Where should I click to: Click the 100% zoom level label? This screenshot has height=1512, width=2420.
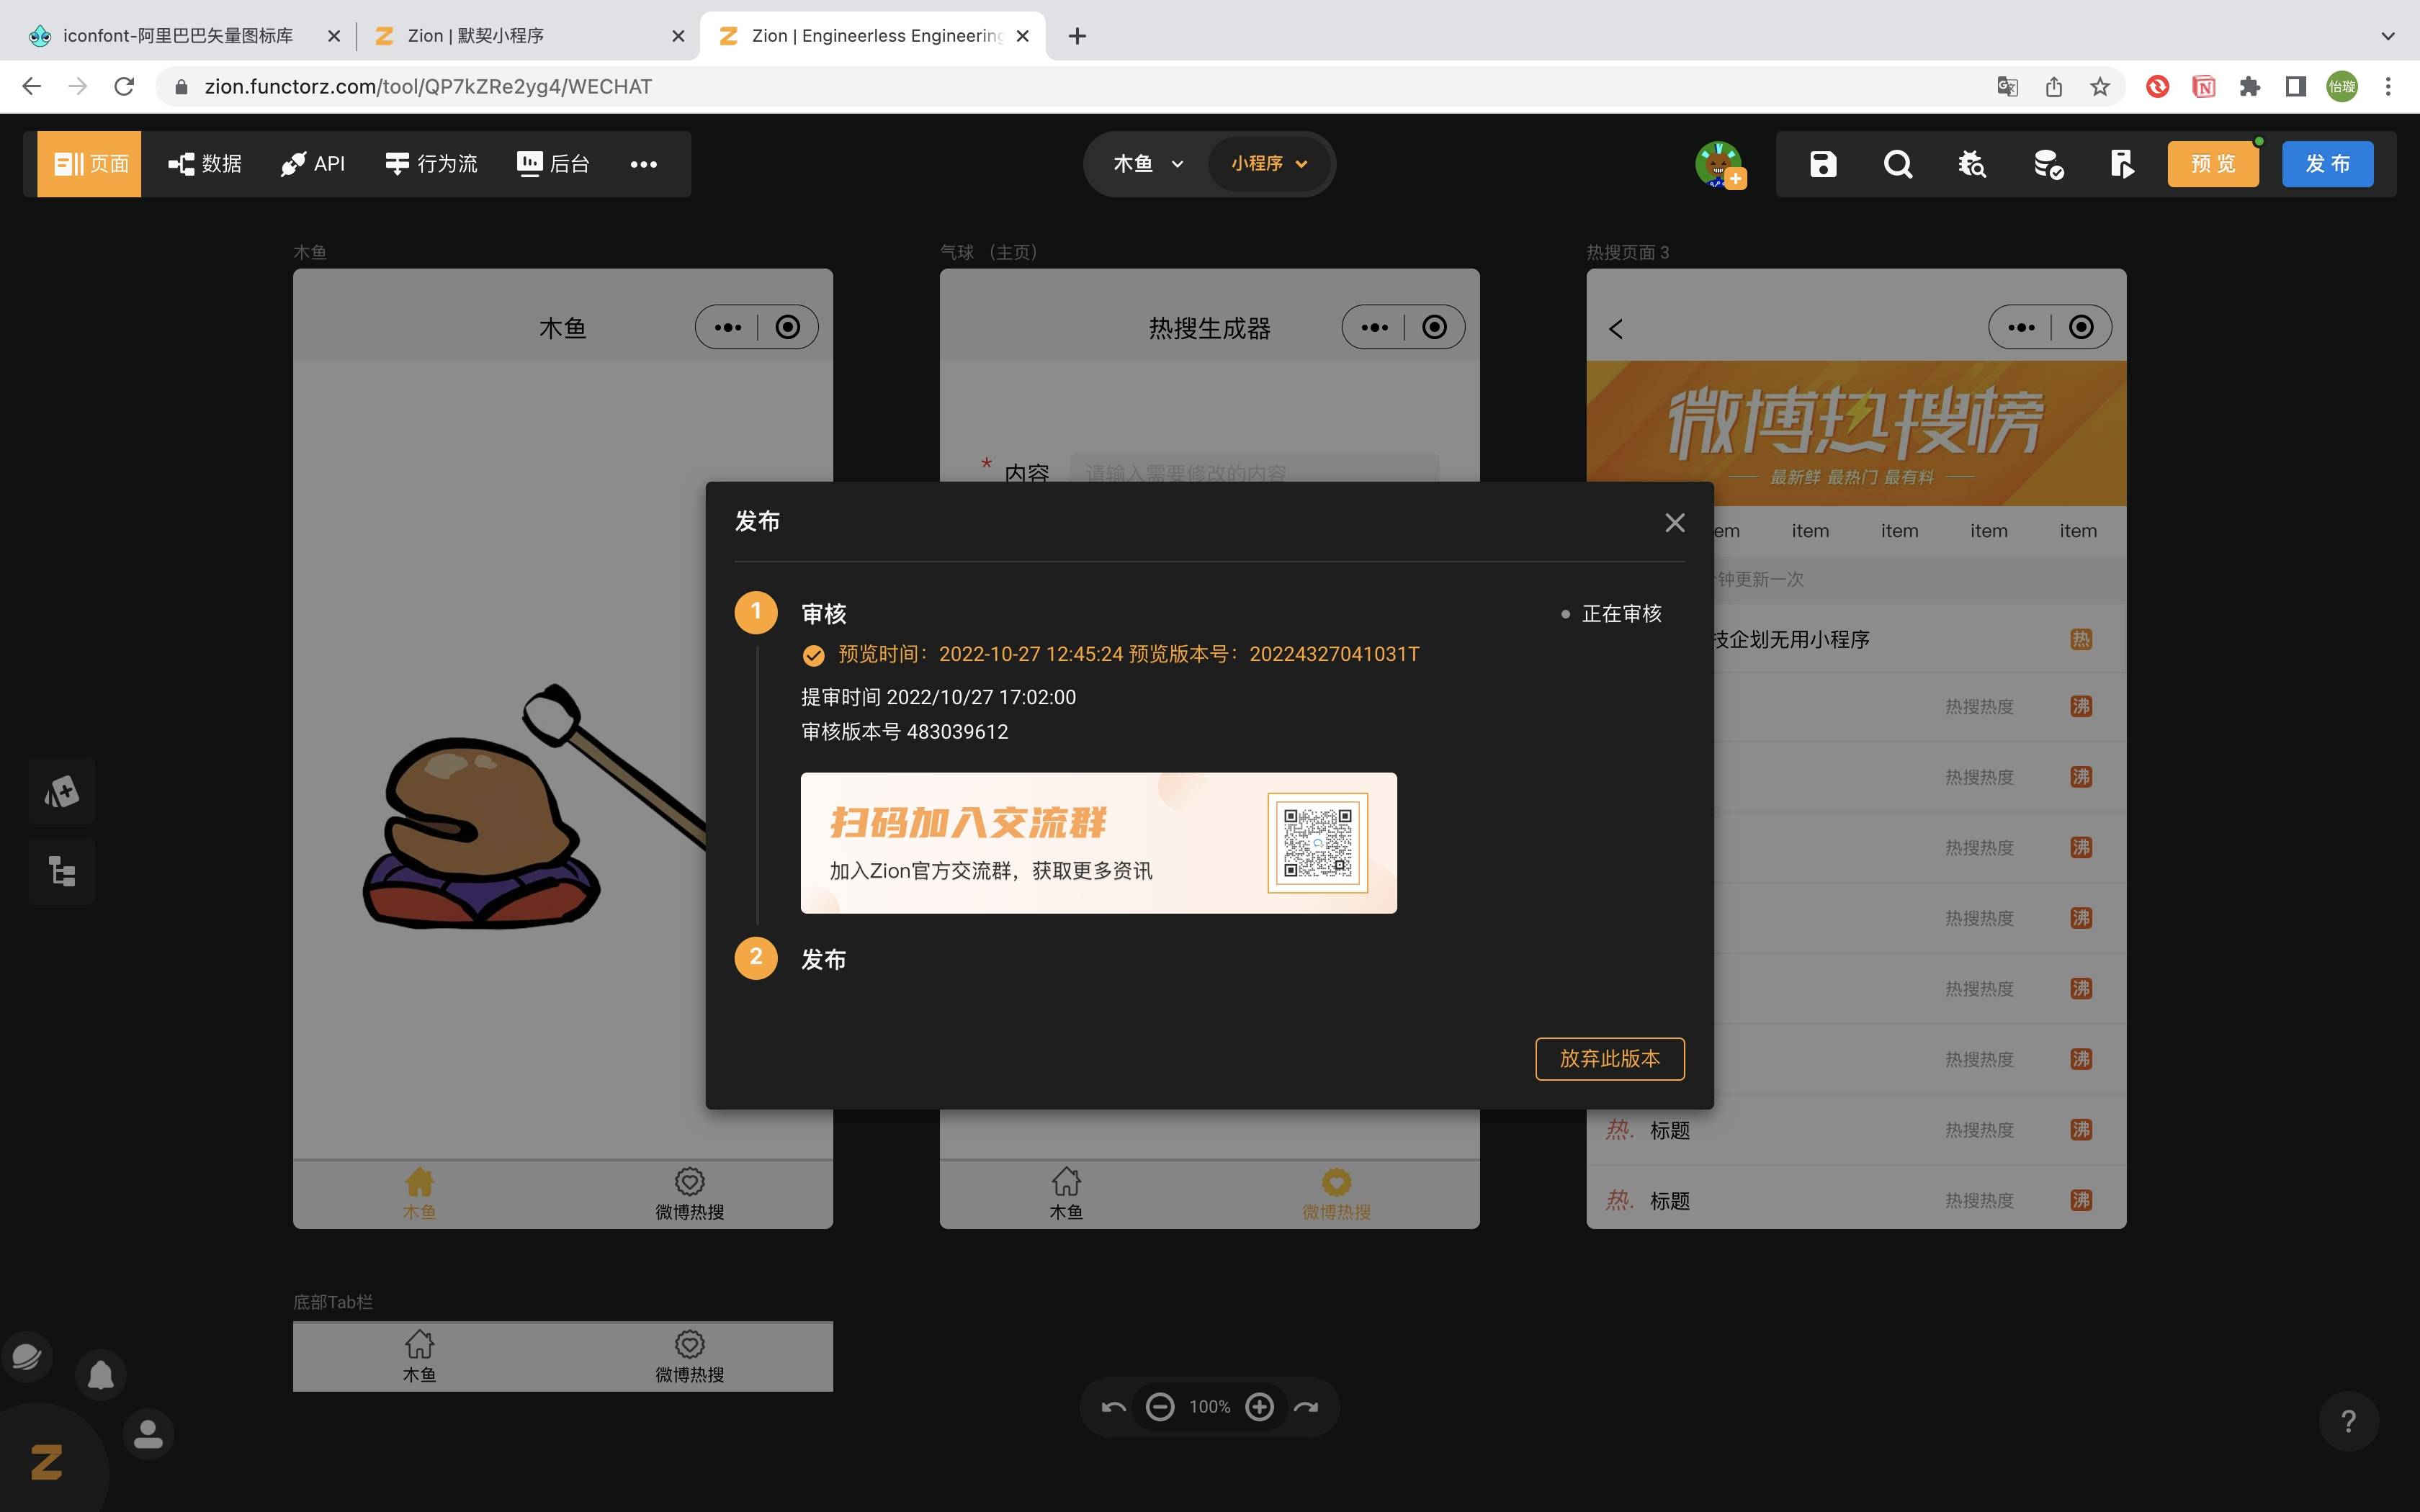pyautogui.click(x=1210, y=1407)
